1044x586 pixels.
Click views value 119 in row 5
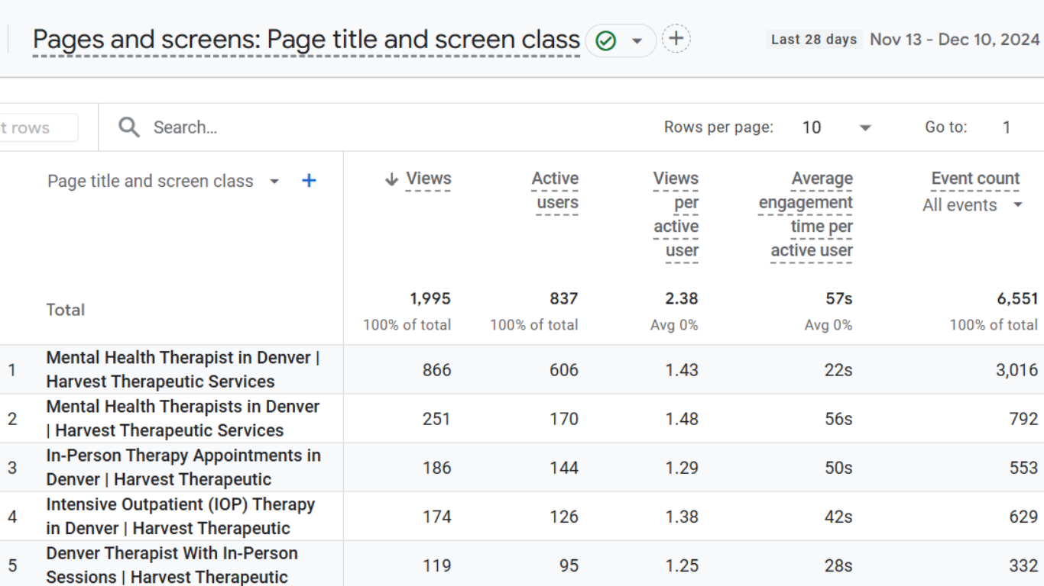pos(436,565)
